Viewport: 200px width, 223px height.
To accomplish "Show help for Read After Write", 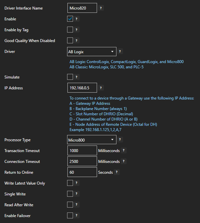I will coord(77,204).
